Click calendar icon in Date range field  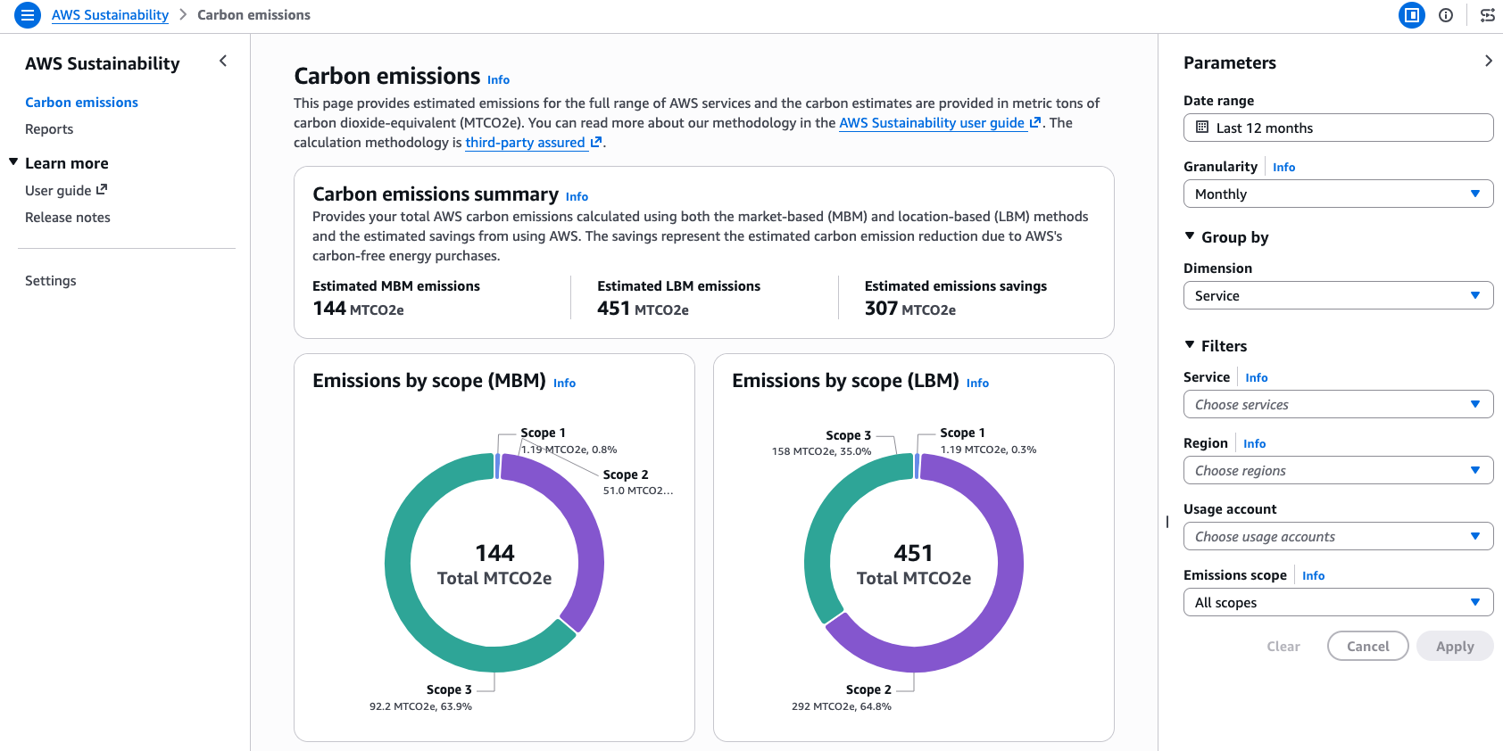pyautogui.click(x=1202, y=128)
